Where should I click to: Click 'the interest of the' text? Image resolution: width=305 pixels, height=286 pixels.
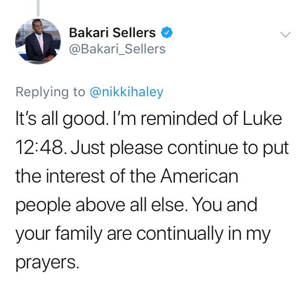click(x=86, y=176)
